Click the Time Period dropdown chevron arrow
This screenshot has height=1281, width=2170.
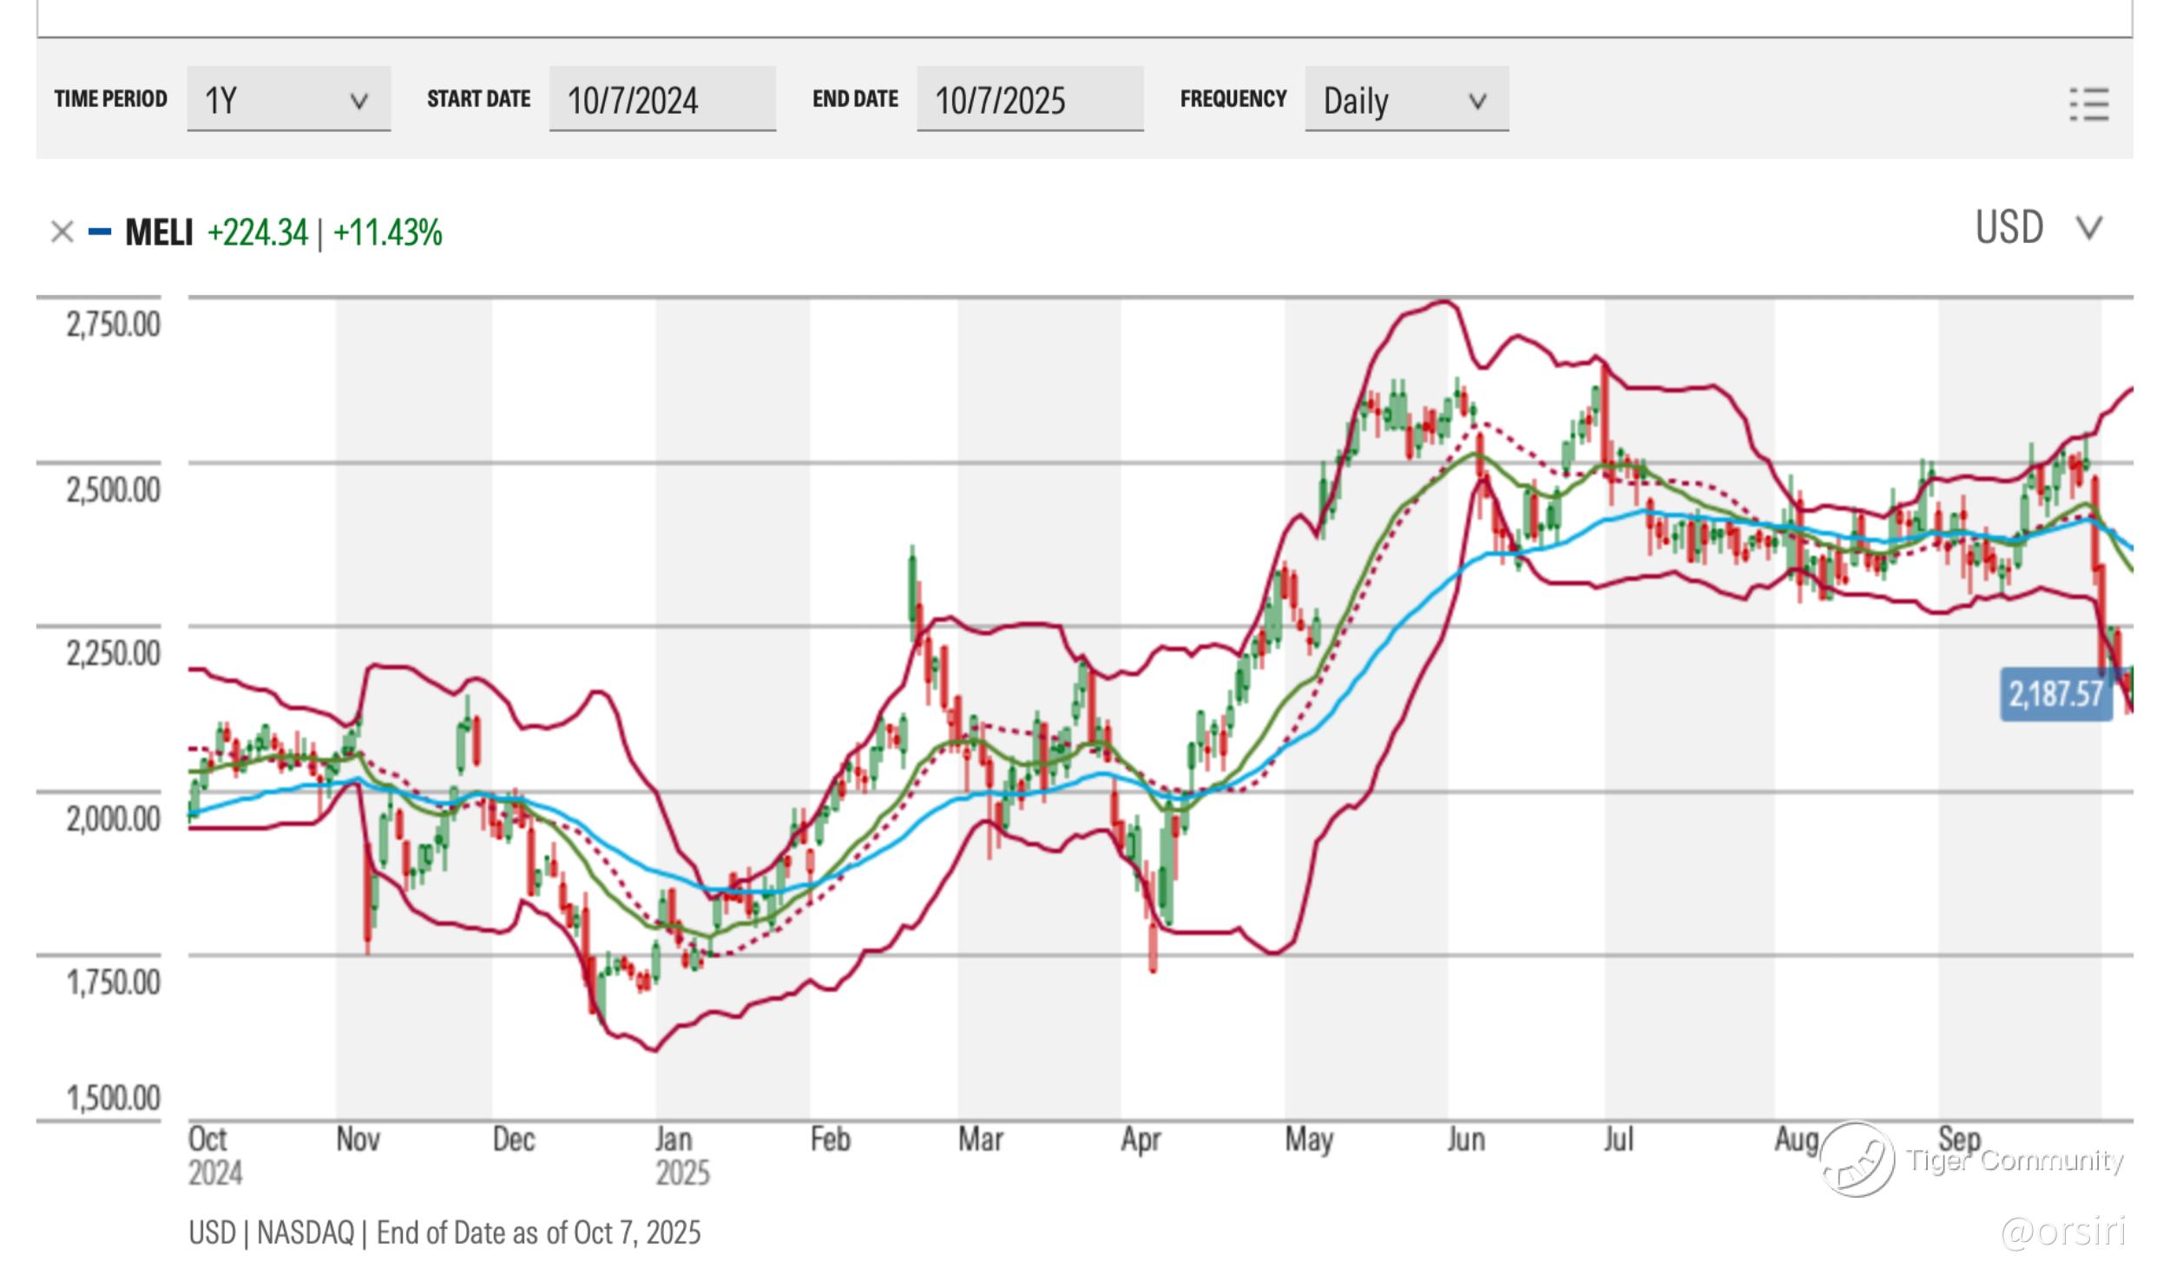coord(358,102)
